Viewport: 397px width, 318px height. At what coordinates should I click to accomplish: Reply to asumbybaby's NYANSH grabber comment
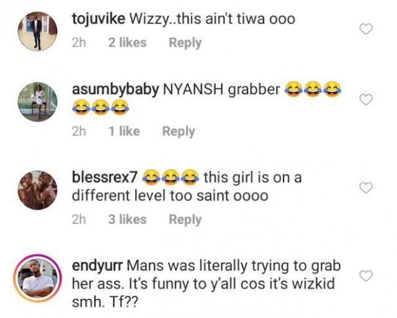point(179,131)
